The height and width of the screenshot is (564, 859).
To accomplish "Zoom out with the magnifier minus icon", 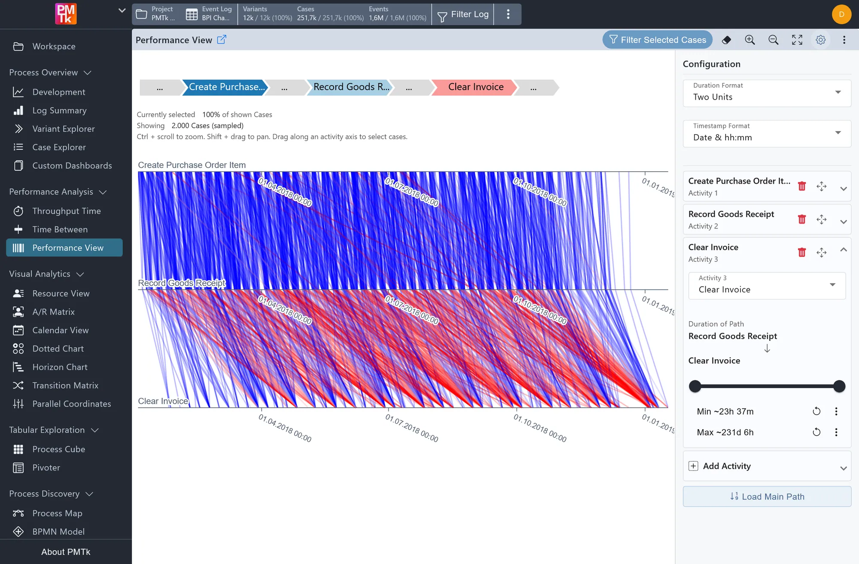I will 774,40.
